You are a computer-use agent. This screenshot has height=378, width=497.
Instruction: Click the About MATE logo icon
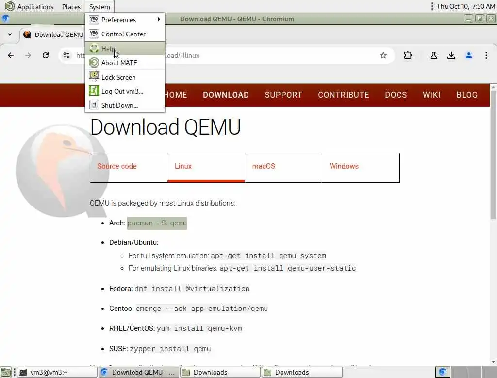tap(94, 63)
